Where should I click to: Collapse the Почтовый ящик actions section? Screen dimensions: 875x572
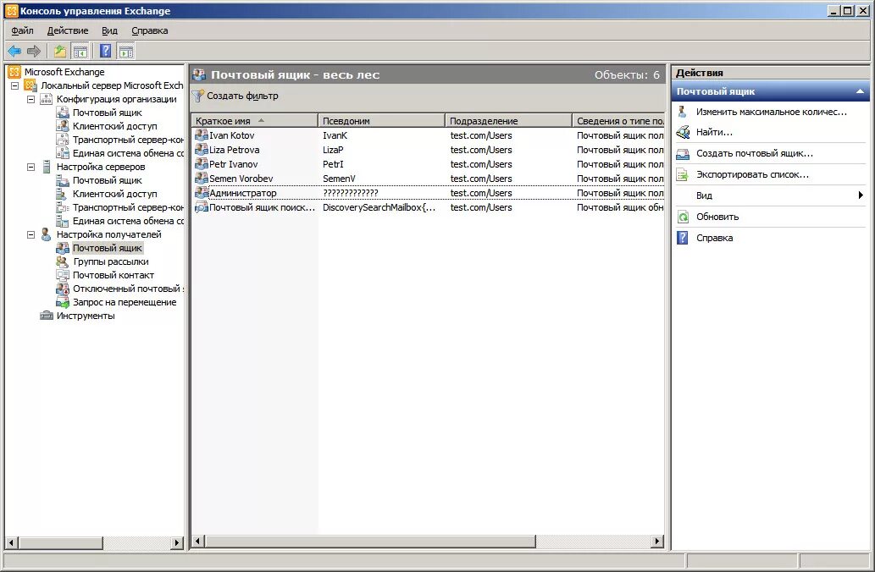[x=860, y=91]
